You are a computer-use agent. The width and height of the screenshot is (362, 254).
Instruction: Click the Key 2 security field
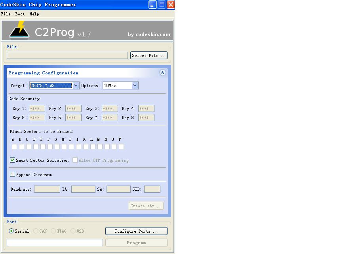(x=73, y=108)
